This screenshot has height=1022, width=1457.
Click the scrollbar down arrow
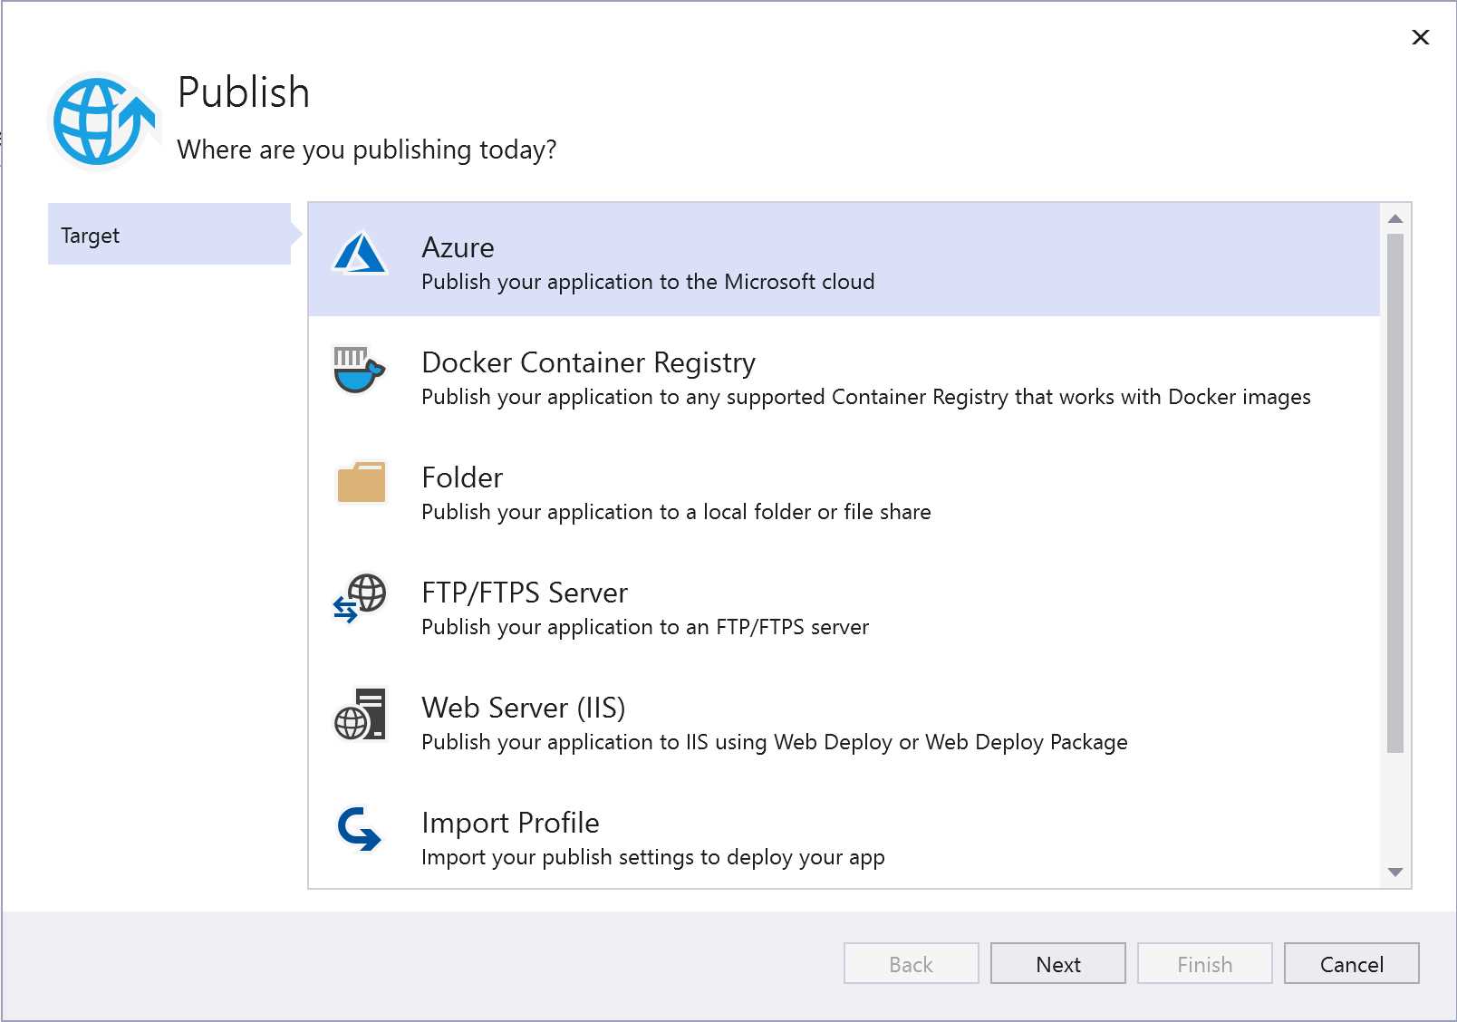(x=1395, y=872)
